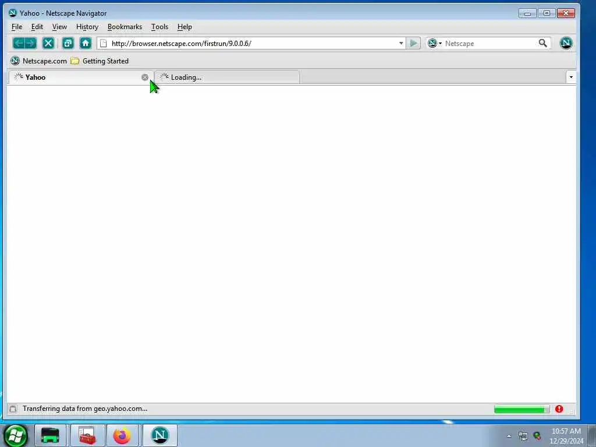
Task: Open the Netscape.com bookmark
Action: (x=38, y=61)
